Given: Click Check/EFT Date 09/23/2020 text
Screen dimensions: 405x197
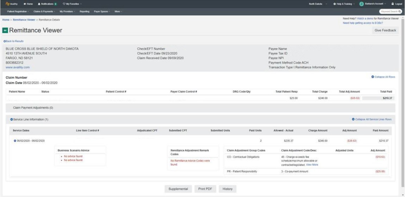Looking at the screenshot, I should [157, 53].
